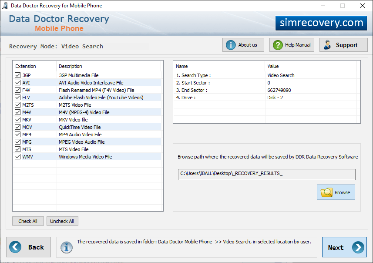373x263 pixels.
Task: Click the Browse folder magnifier icon
Action: click(326, 192)
